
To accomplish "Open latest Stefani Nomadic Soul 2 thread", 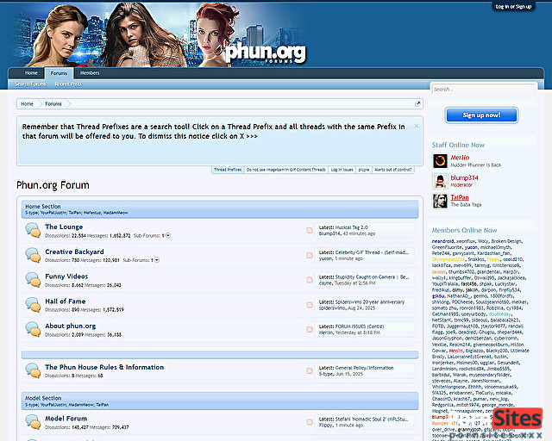I will pyautogui.click(x=372, y=419).
